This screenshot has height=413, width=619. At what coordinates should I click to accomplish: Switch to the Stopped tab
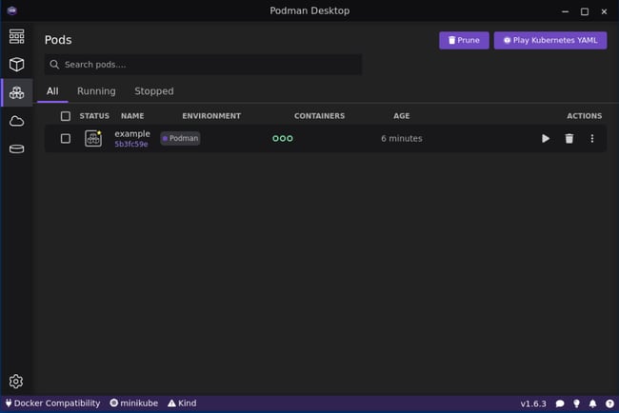[x=154, y=91]
